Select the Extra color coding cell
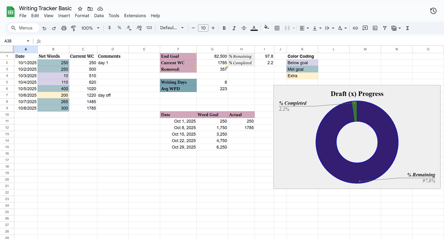 [302, 76]
